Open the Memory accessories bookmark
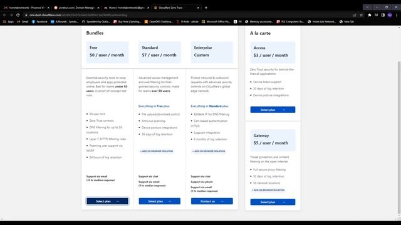The height and width of the screenshot is (225, 401). tap(259, 22)
